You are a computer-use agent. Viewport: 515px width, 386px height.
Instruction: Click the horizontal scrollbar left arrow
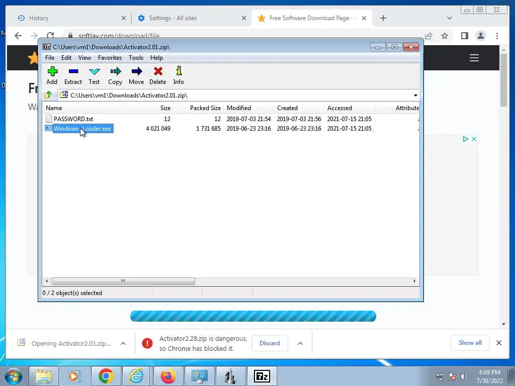[x=47, y=281]
